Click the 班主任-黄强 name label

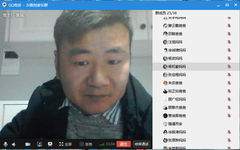[13, 15]
